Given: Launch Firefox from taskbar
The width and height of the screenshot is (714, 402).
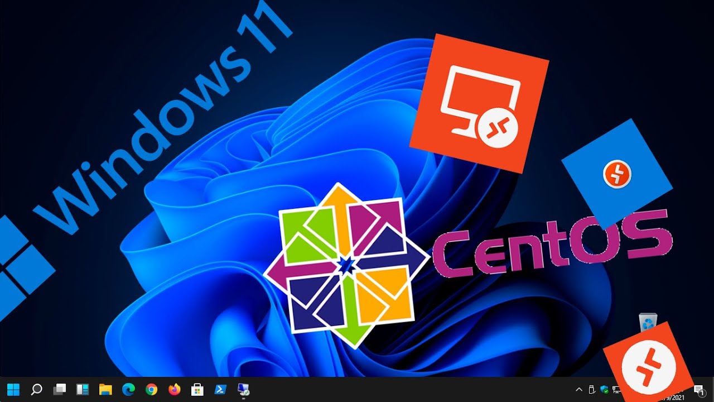Looking at the screenshot, I should [x=174, y=389].
